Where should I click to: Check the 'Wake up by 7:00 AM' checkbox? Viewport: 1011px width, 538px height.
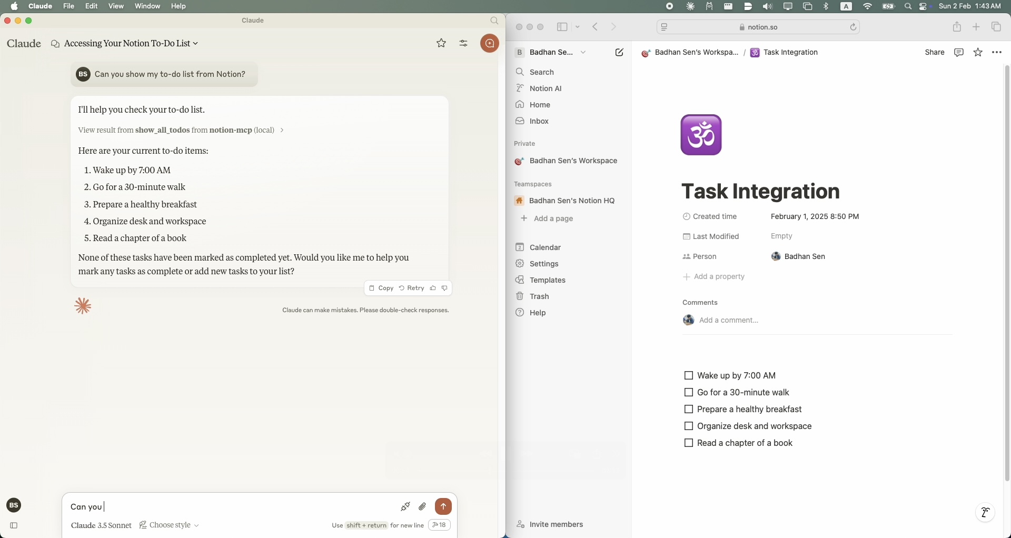688,376
